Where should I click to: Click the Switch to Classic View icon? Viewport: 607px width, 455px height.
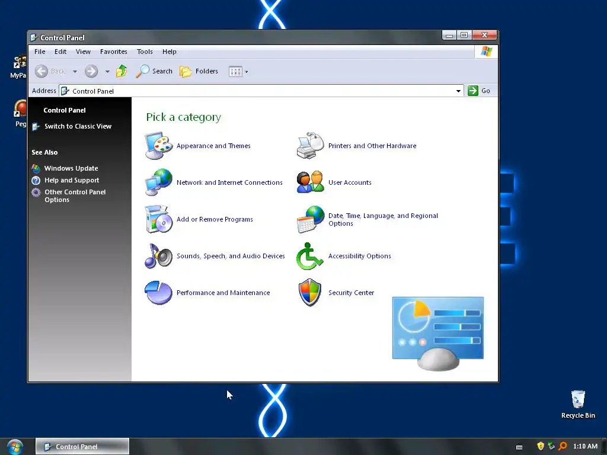pyautogui.click(x=36, y=127)
